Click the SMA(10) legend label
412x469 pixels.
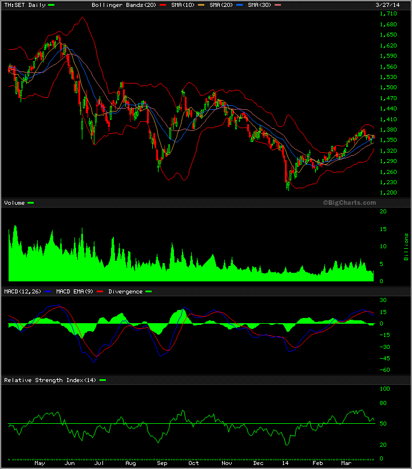[x=183, y=5]
